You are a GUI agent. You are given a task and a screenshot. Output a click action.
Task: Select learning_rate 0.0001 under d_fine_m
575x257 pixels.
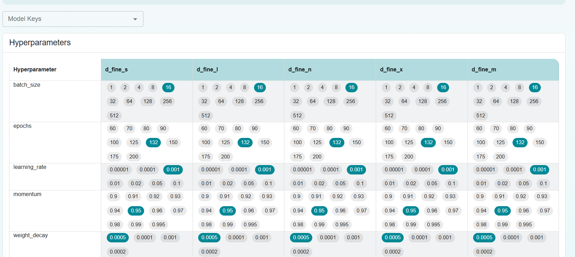click(514, 170)
